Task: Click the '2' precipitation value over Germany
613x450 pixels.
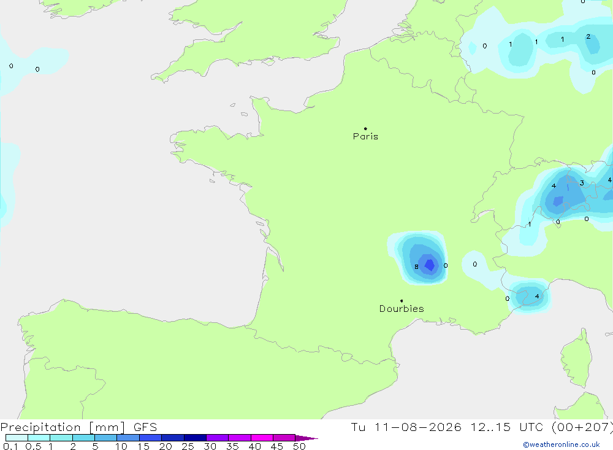Action: pos(588,36)
